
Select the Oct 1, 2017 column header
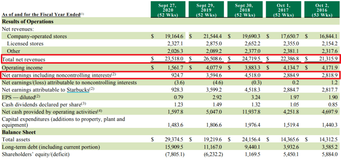283,10
